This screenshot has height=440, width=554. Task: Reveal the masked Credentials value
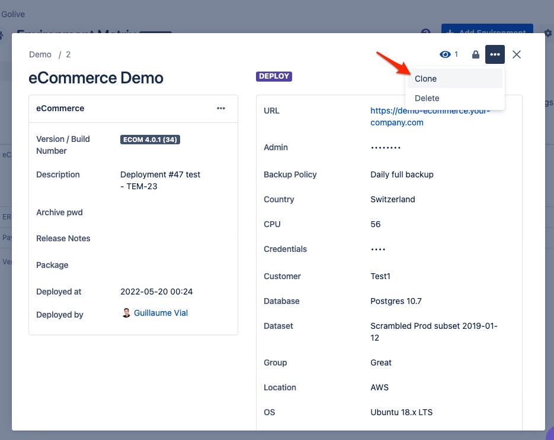click(378, 250)
